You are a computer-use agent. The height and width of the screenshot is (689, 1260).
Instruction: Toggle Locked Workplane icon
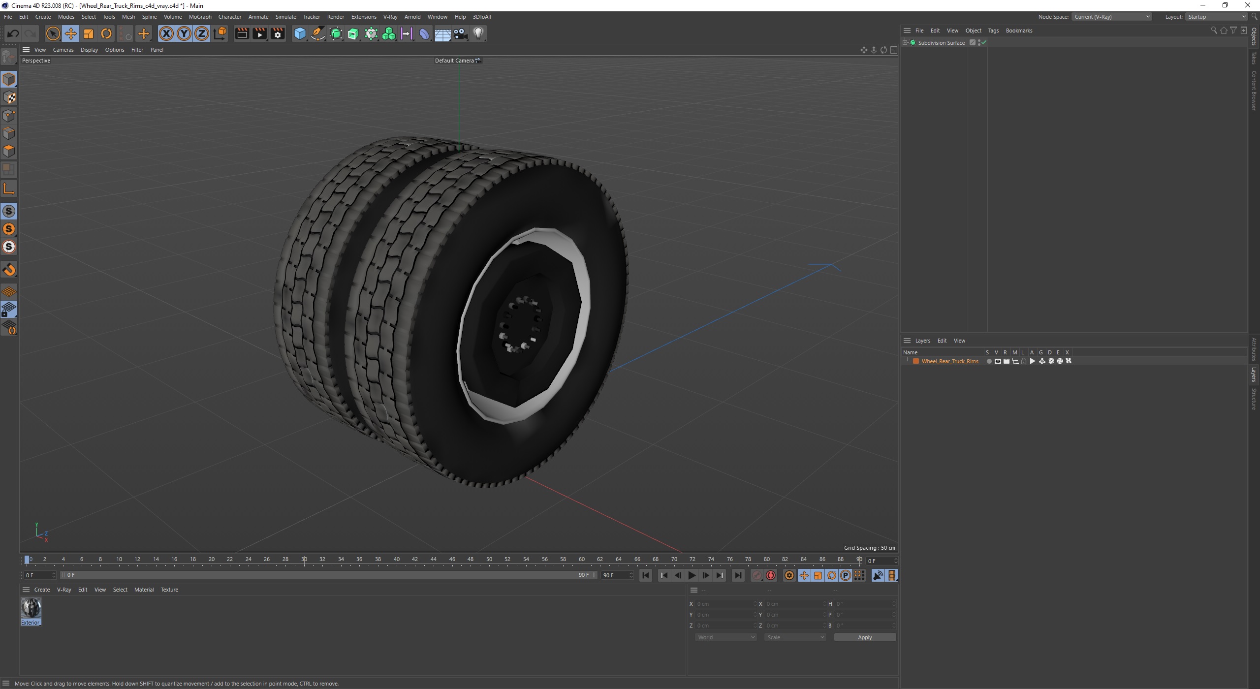tap(9, 310)
